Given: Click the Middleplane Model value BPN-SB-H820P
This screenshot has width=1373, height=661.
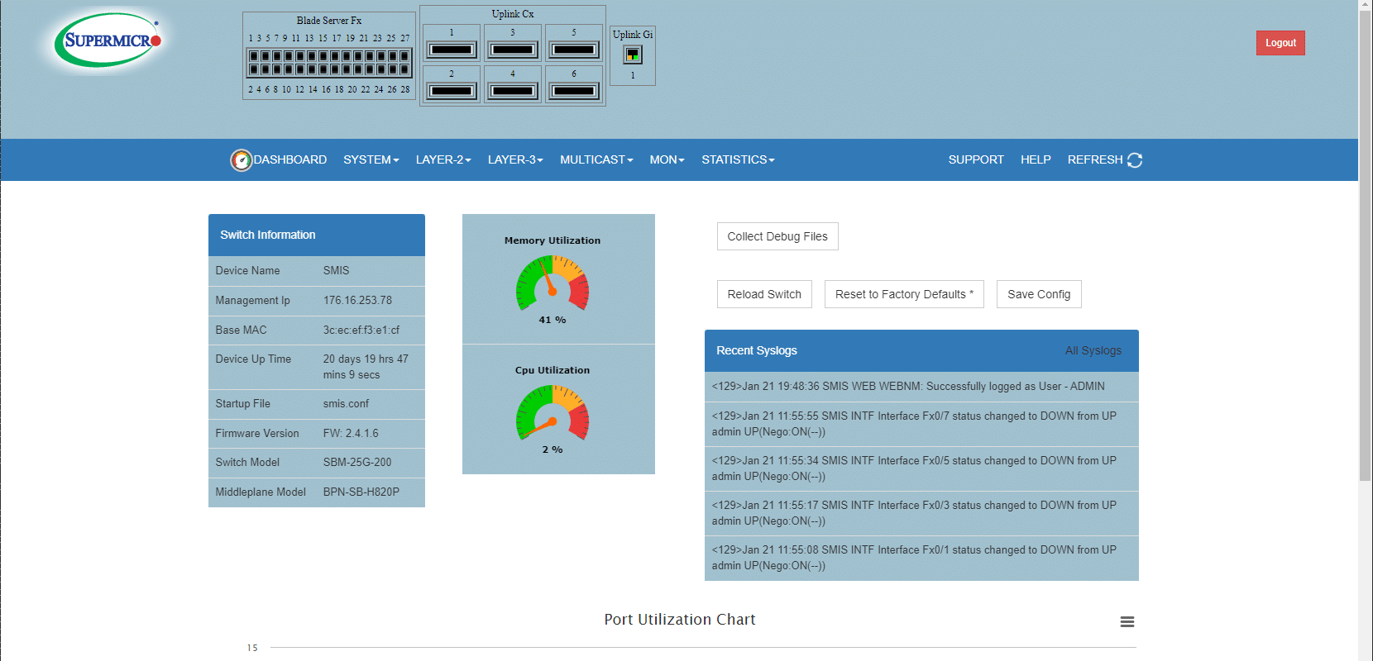Looking at the screenshot, I should [x=361, y=492].
